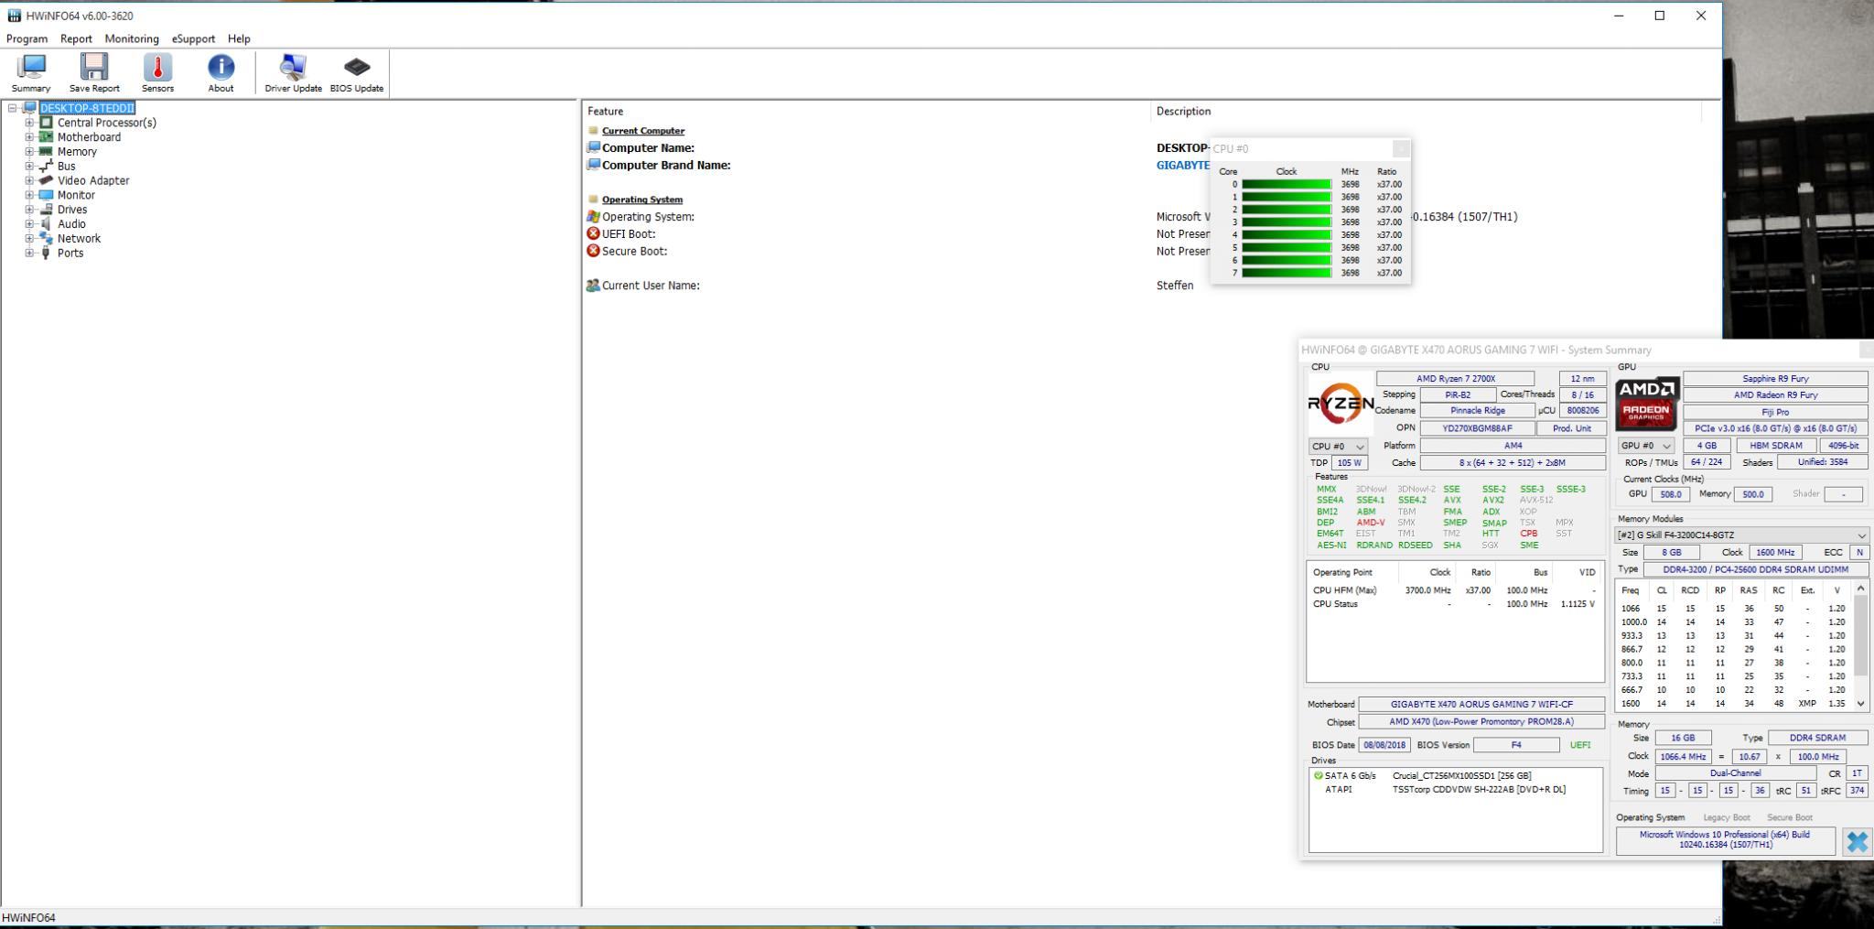Select Monitor tree node

(x=76, y=195)
